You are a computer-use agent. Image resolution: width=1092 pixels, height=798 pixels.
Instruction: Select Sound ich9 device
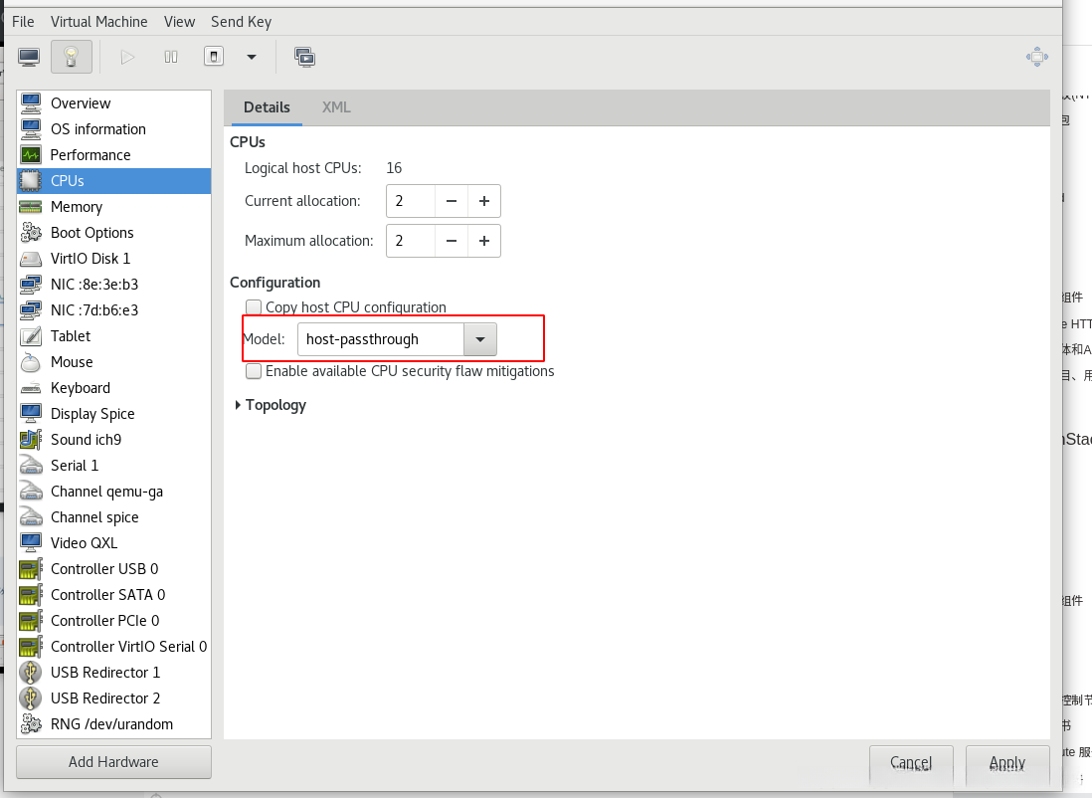[x=113, y=439]
